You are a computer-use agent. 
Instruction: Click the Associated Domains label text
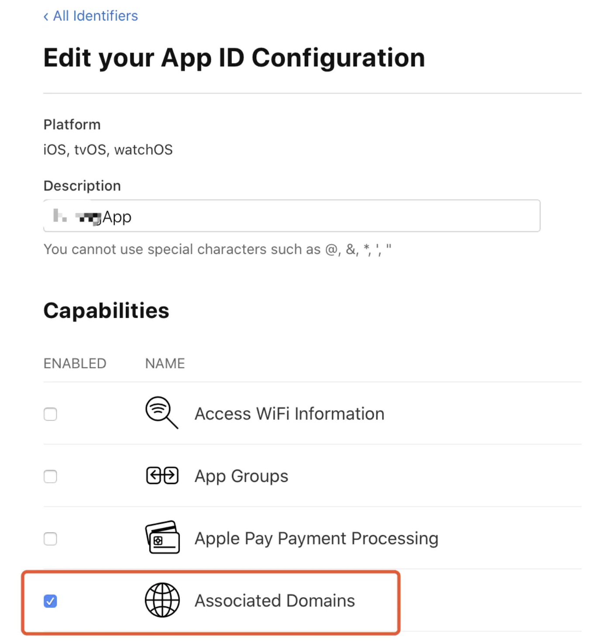click(274, 600)
